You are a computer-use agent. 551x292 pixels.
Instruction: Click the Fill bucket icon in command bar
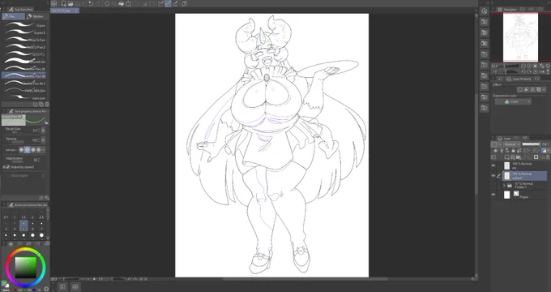click(x=122, y=3)
